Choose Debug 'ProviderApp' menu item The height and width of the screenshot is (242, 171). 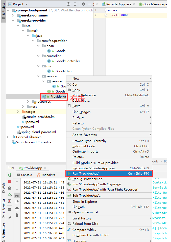coord(109,179)
